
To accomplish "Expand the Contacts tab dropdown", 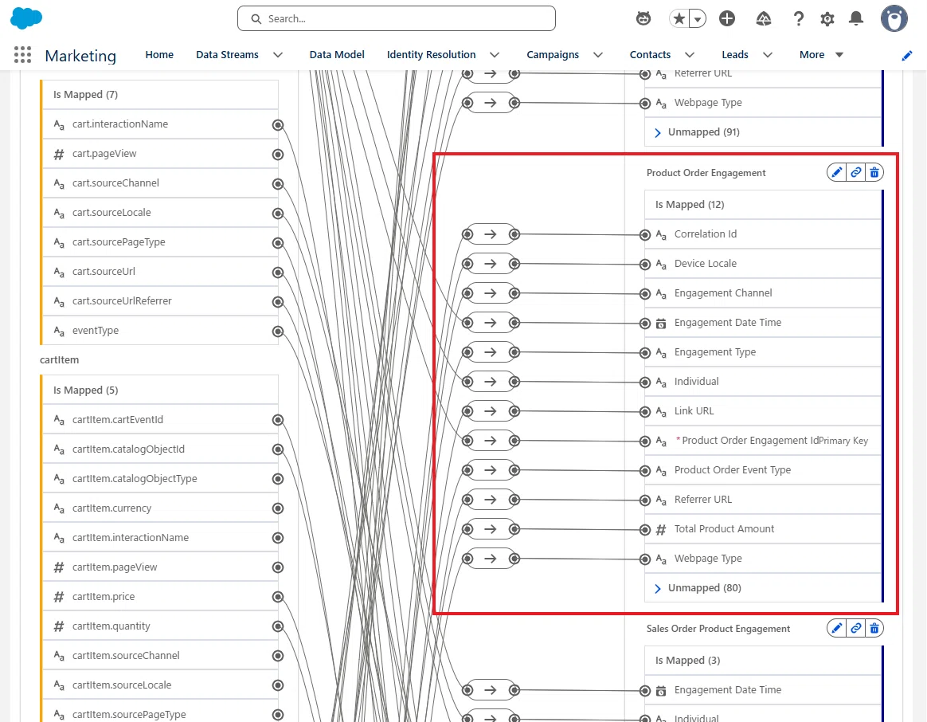I will [690, 55].
